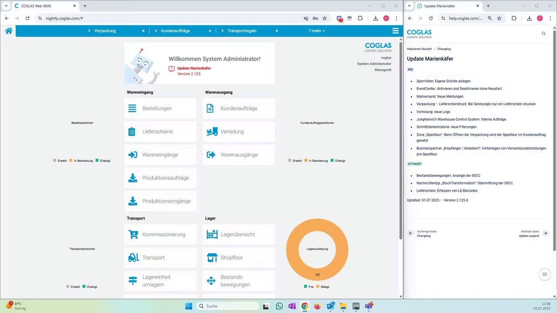Open new tab in the help browser window
Image resolution: width=557 pixels, height=313 pixels.
pos(488,6)
